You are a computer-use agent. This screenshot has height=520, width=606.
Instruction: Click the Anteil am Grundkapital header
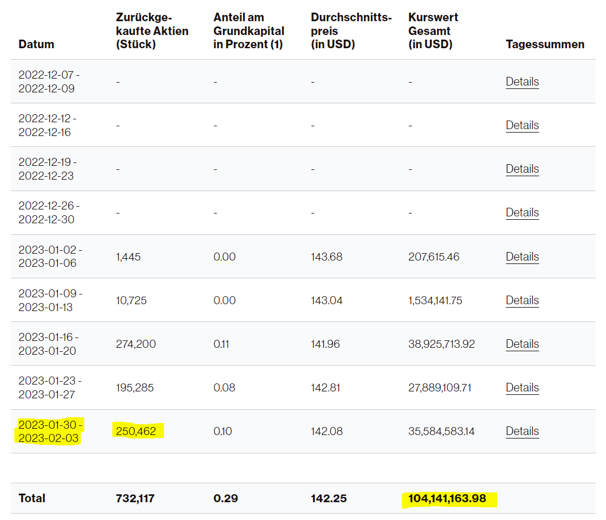click(248, 31)
